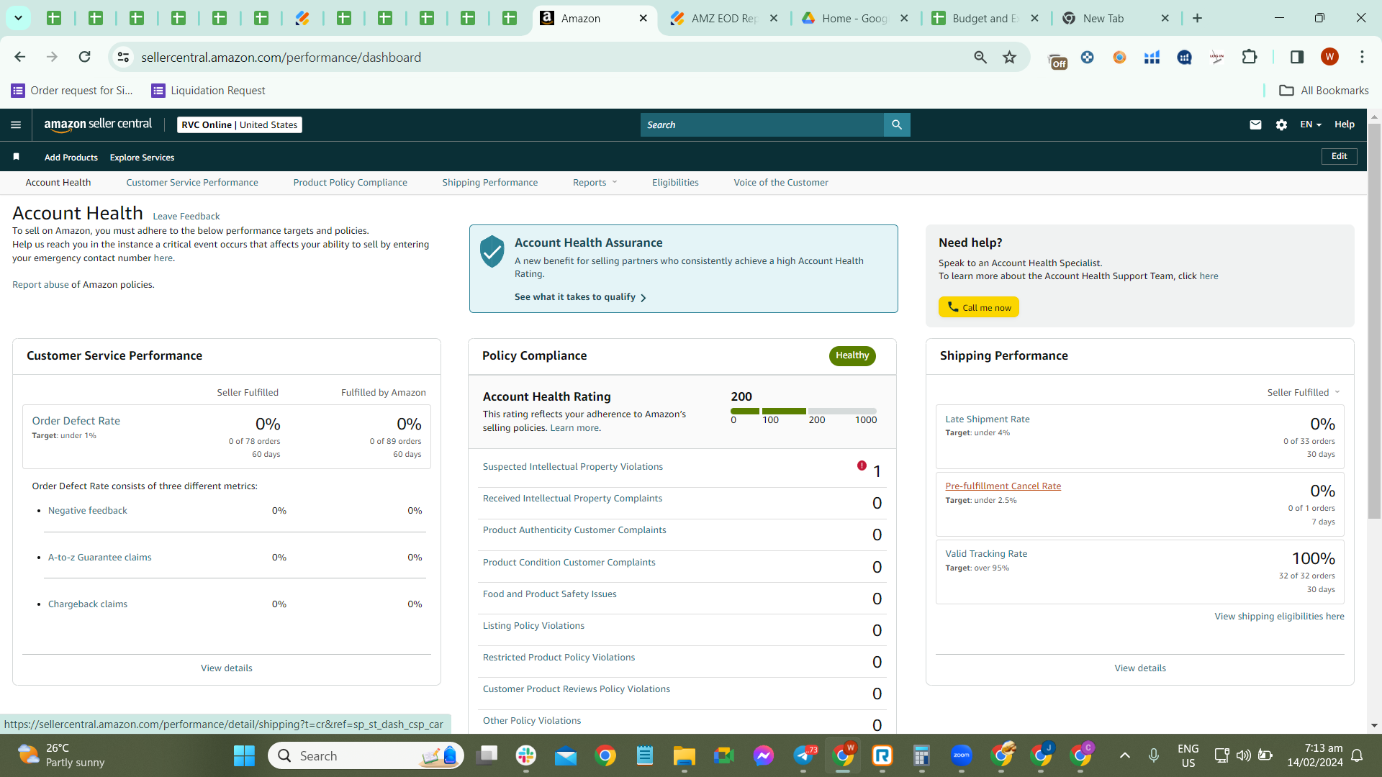Open a new tab with plus button
Image resolution: width=1382 pixels, height=777 pixels.
[x=1197, y=18]
